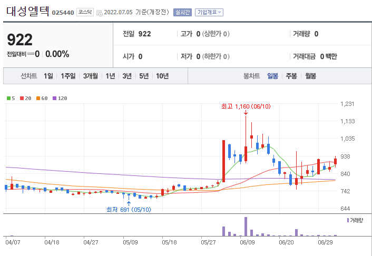
Task: Click the orange 60-day moving average swatch
Action: 38,98
